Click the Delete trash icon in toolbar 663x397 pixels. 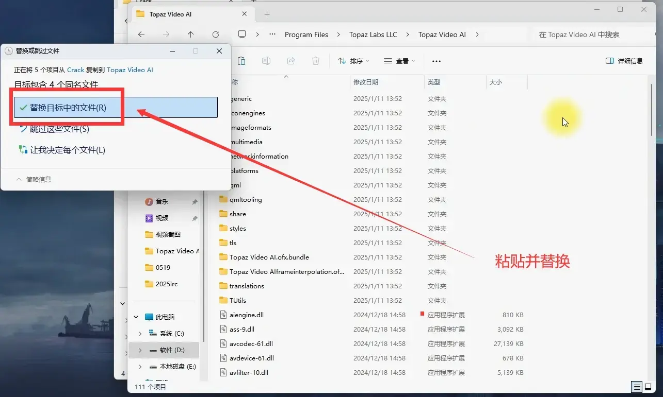pyautogui.click(x=316, y=61)
